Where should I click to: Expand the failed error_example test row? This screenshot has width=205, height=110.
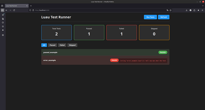105,60
